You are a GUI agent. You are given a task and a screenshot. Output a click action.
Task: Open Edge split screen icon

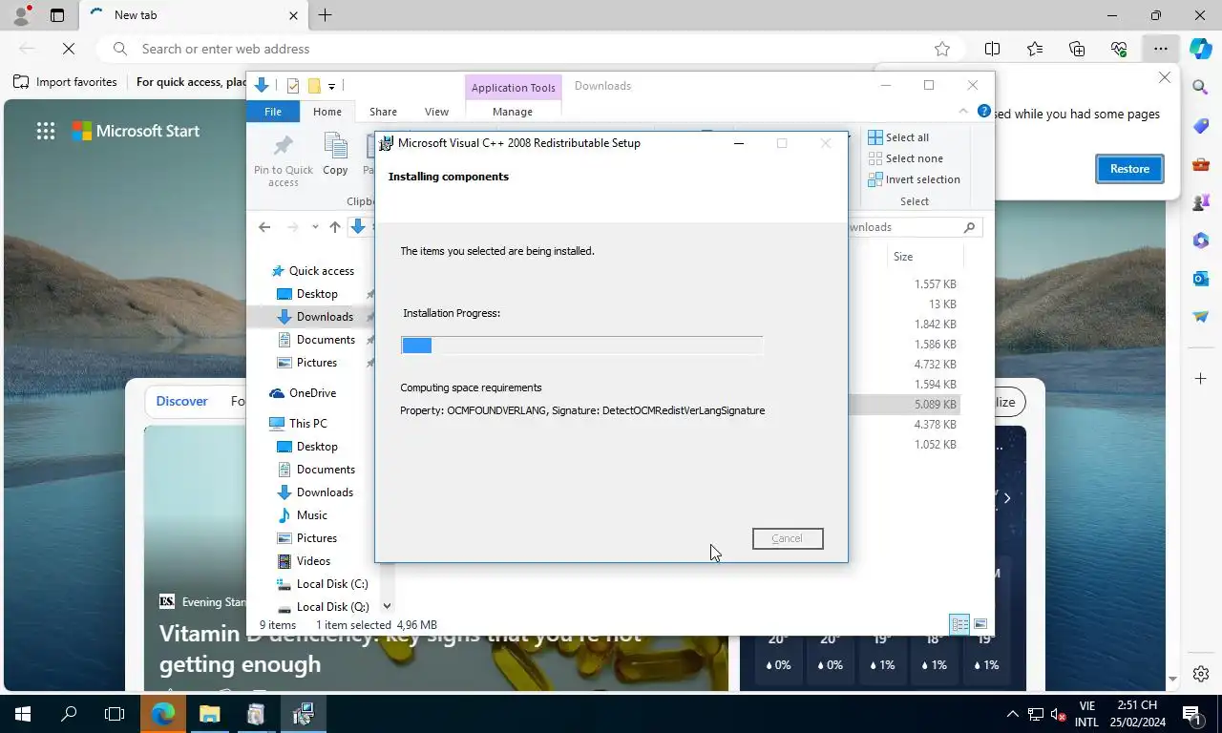(992, 49)
